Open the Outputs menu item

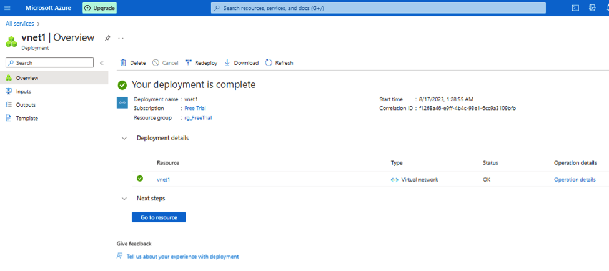pyautogui.click(x=26, y=105)
